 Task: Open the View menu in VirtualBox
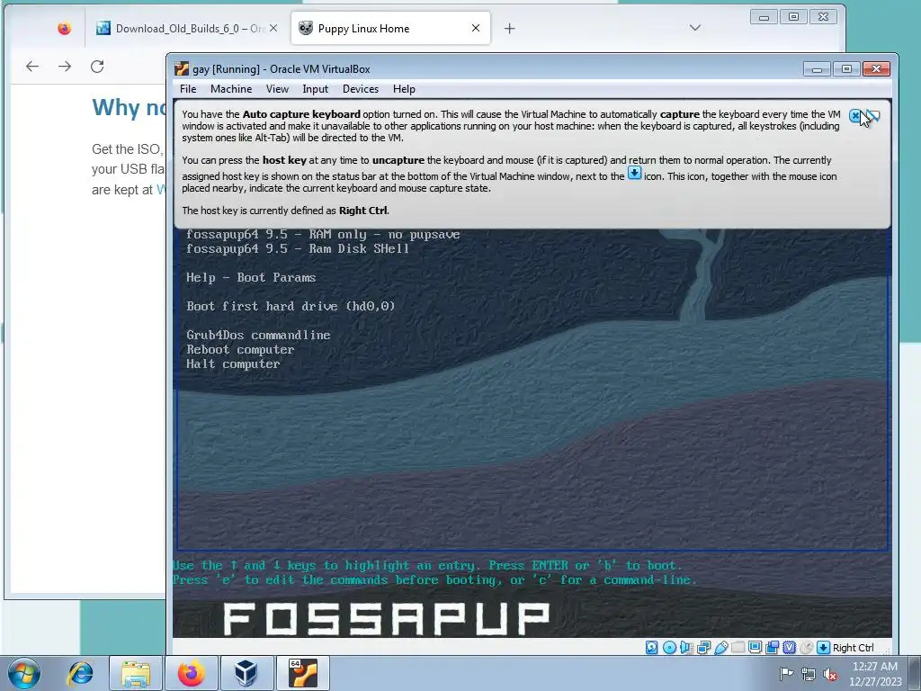tap(277, 89)
